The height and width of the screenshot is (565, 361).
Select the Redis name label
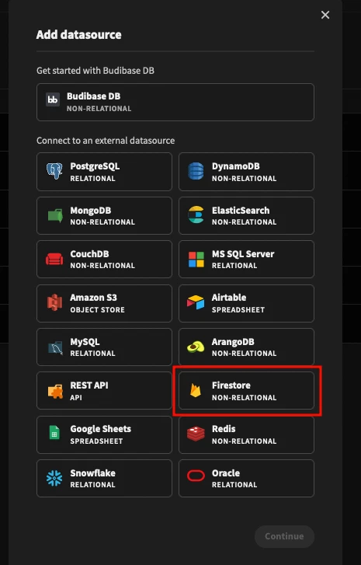pyautogui.click(x=224, y=429)
